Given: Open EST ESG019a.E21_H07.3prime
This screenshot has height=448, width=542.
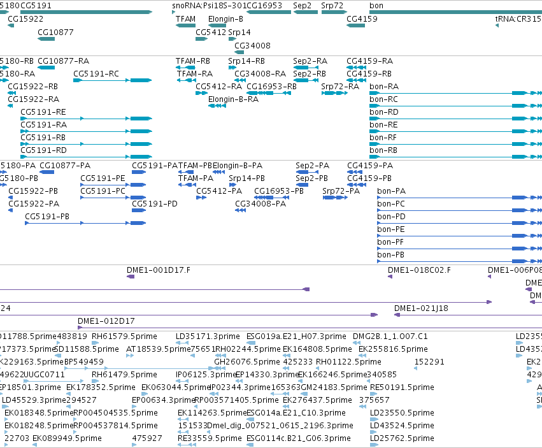Looking at the screenshot, I should click(296, 336).
